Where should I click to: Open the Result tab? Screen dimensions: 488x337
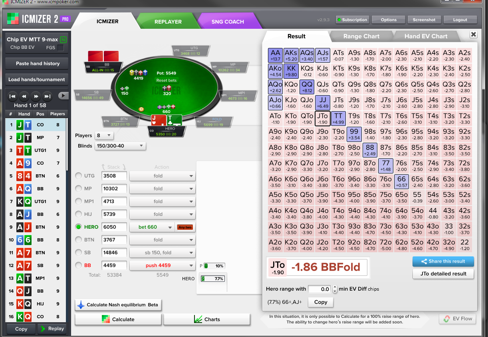point(296,36)
